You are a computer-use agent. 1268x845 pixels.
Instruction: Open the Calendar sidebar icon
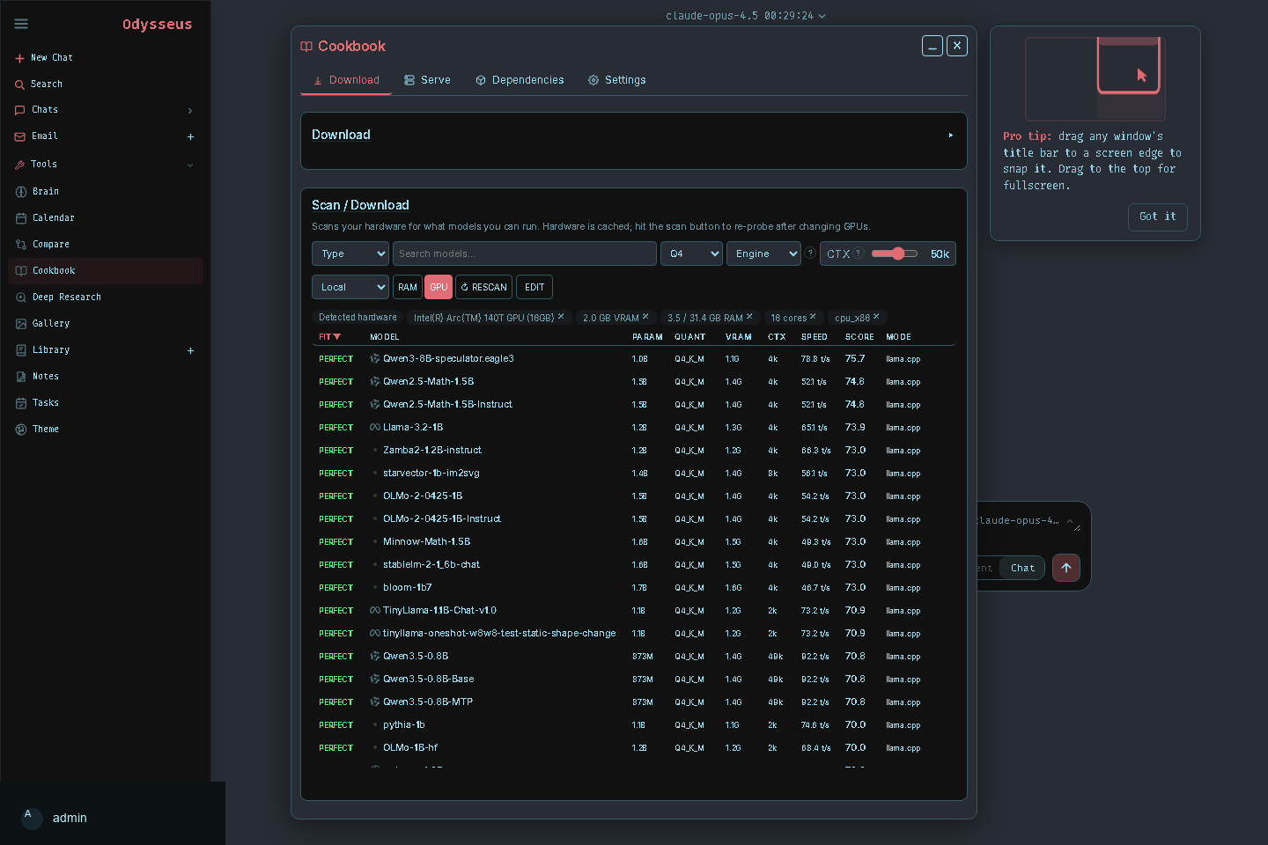click(x=21, y=218)
